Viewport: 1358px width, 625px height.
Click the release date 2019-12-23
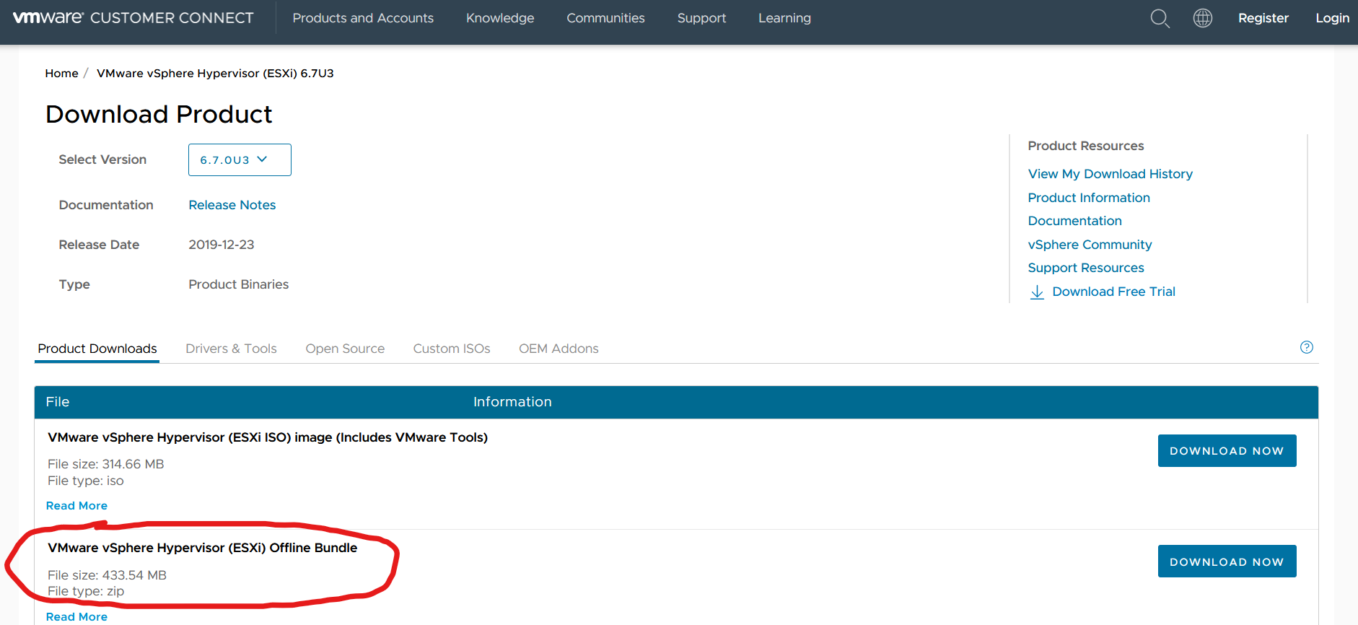pyautogui.click(x=222, y=245)
